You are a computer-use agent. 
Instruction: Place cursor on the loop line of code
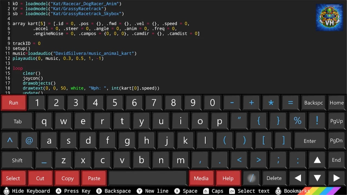[x=18, y=68]
